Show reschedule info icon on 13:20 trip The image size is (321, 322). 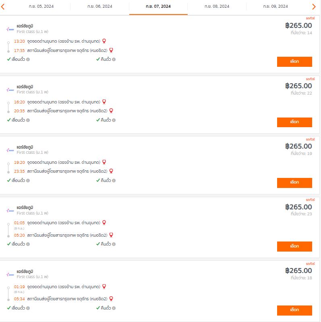pyautogui.click(x=28, y=59)
